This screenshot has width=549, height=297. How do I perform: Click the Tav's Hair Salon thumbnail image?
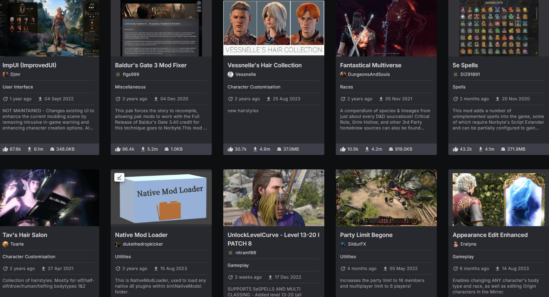(x=50, y=198)
